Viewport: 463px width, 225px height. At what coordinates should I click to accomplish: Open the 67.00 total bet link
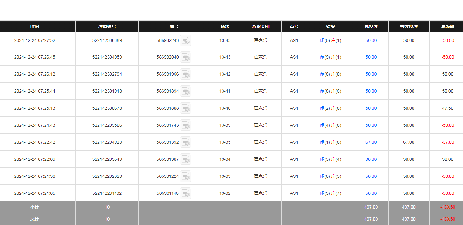371,142
